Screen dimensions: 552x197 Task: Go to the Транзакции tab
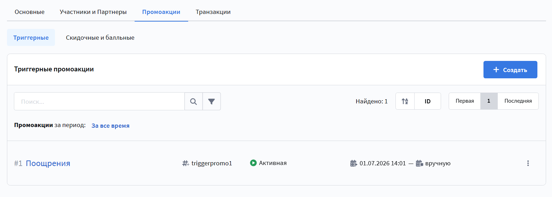pyautogui.click(x=213, y=12)
